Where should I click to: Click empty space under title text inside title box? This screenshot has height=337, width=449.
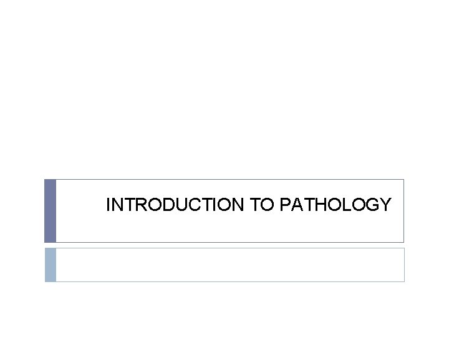248,228
